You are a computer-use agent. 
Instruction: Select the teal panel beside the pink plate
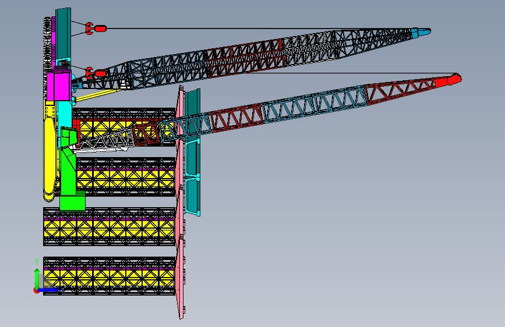[193, 152]
